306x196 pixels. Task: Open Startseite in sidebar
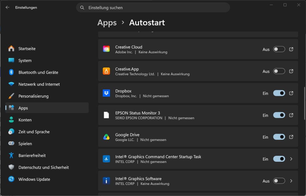47,48
